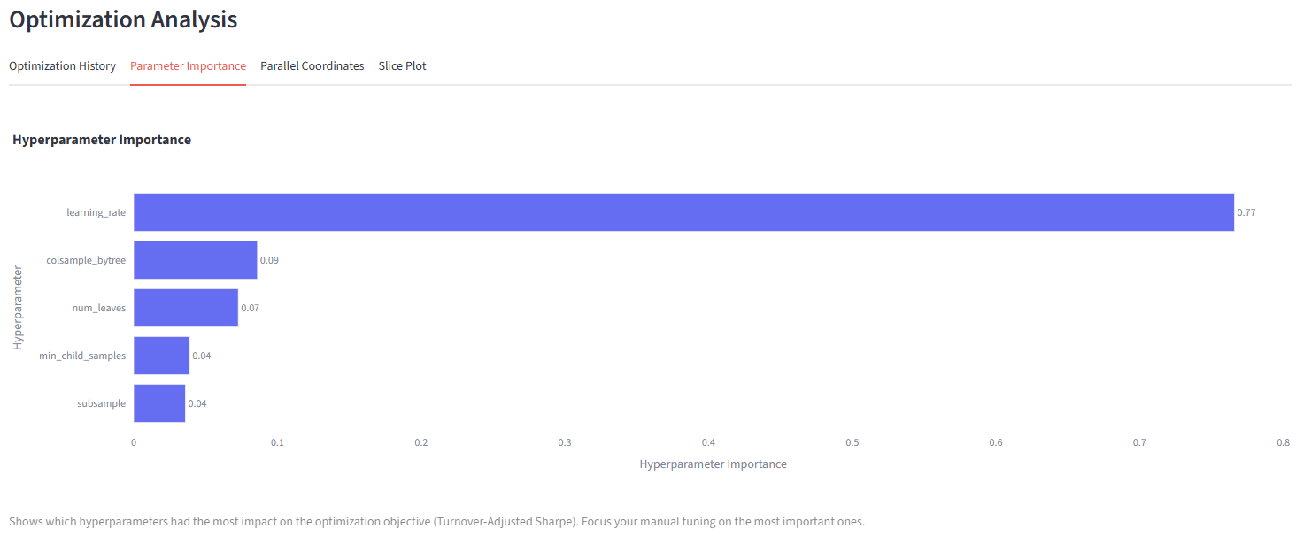
Task: Click the colsample_bytree axis label
Action: coord(86,260)
